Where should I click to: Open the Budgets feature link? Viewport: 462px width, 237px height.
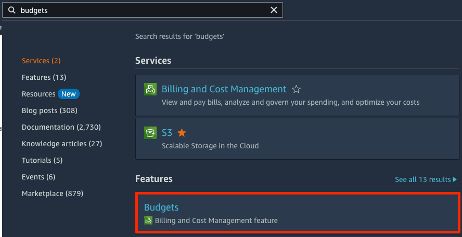(161, 207)
